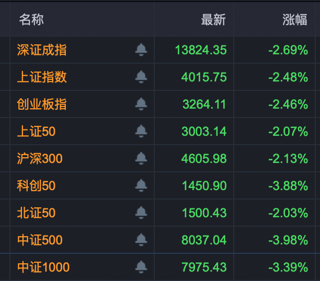Toggle the alert bell on 科创50
The width and height of the screenshot is (320, 281).
coord(141,186)
